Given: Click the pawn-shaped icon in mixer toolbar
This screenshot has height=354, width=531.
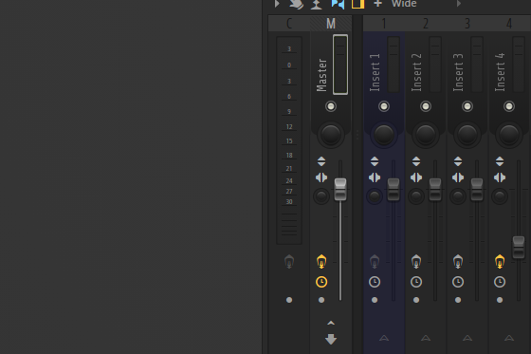Looking at the screenshot, I should click(x=317, y=4).
